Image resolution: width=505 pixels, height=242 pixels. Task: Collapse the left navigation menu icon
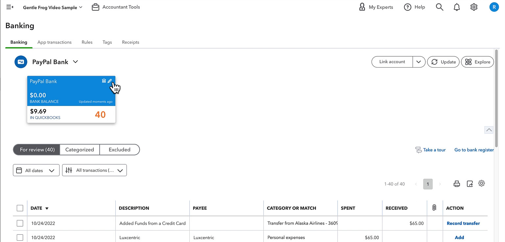(x=10, y=7)
